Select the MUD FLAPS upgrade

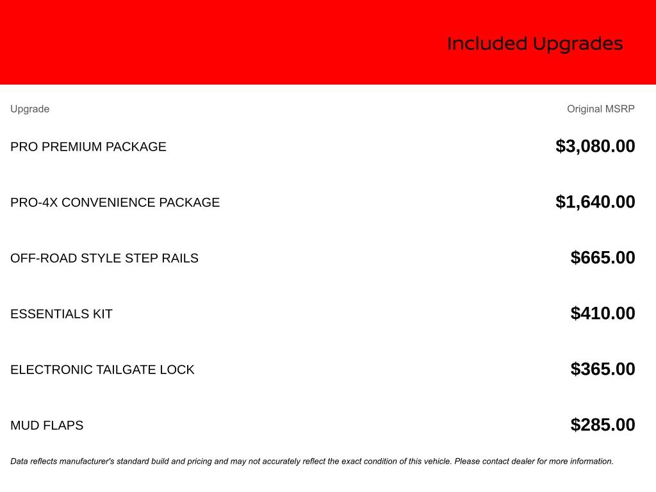(x=47, y=425)
